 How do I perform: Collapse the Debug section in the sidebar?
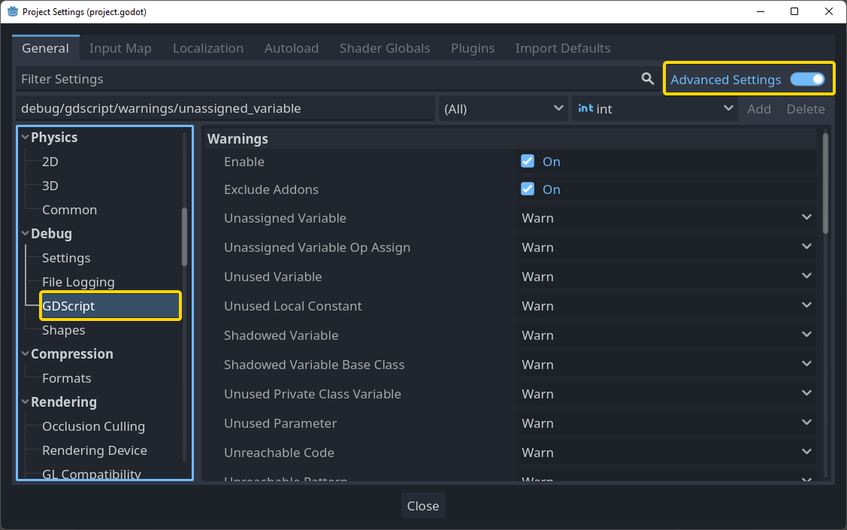point(25,233)
